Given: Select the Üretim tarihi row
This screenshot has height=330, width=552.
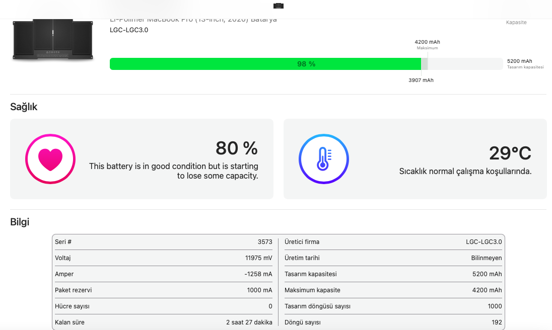Looking at the screenshot, I should [393, 258].
